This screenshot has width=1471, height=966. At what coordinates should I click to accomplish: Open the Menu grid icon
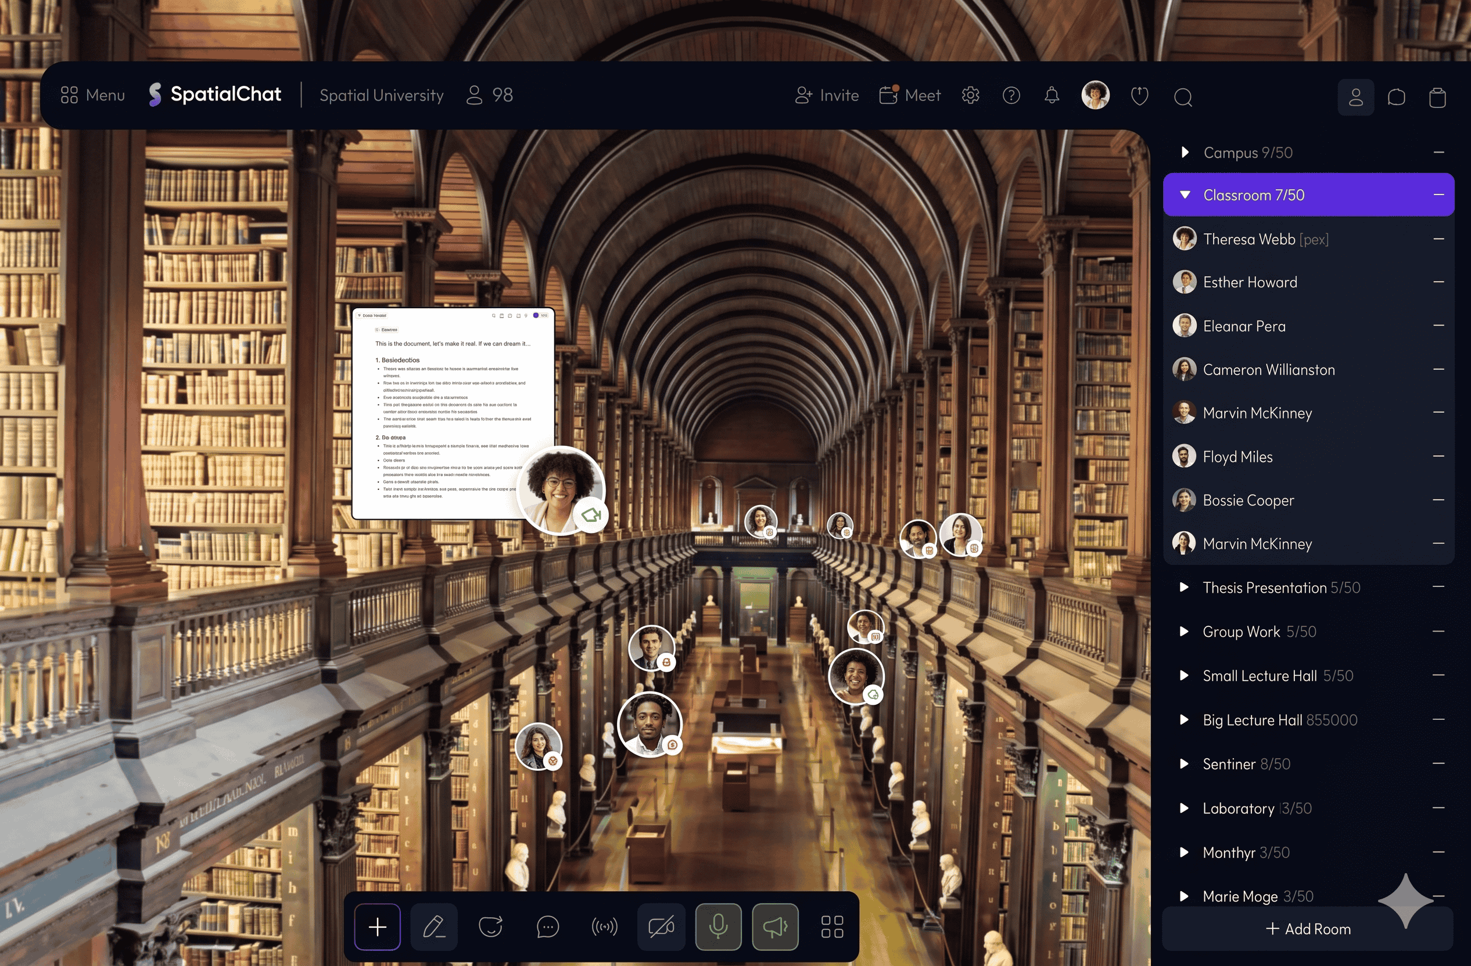(x=69, y=95)
